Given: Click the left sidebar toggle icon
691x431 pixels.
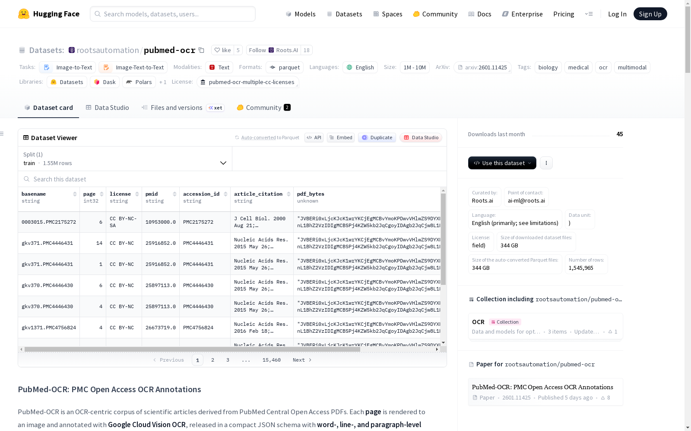Looking at the screenshot, I should point(2,134).
